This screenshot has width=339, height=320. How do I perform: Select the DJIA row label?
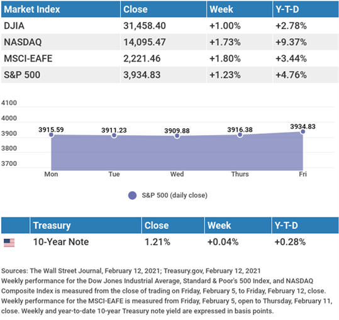click(14, 26)
